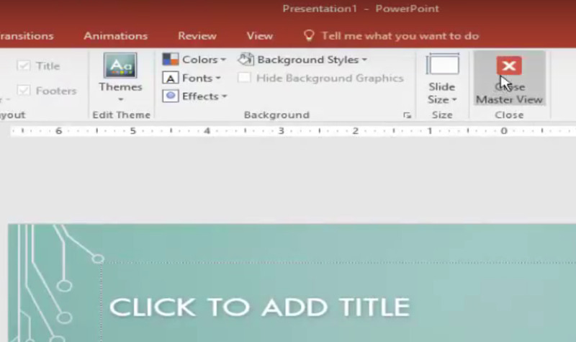Switch to the Review tab

[x=197, y=35]
